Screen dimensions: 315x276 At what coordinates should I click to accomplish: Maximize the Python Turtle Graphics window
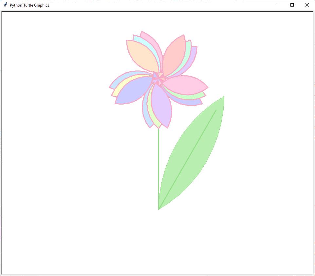tap(292, 5)
